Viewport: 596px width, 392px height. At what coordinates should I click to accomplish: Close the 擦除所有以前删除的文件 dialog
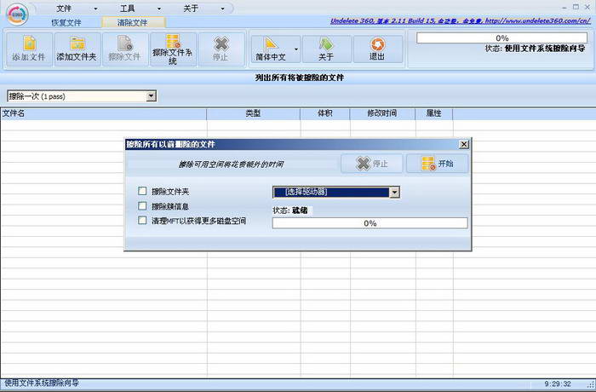[x=464, y=144]
